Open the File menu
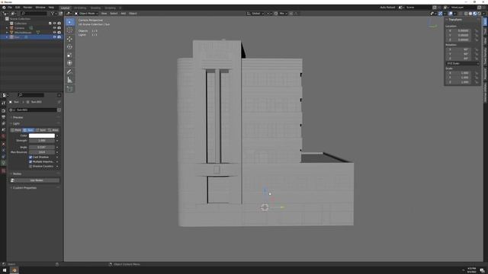488x274 pixels. [x=10, y=8]
